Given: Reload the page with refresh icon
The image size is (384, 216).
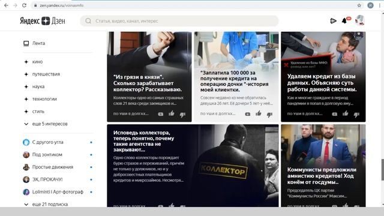Looking at the screenshot, I should pos(24,5).
